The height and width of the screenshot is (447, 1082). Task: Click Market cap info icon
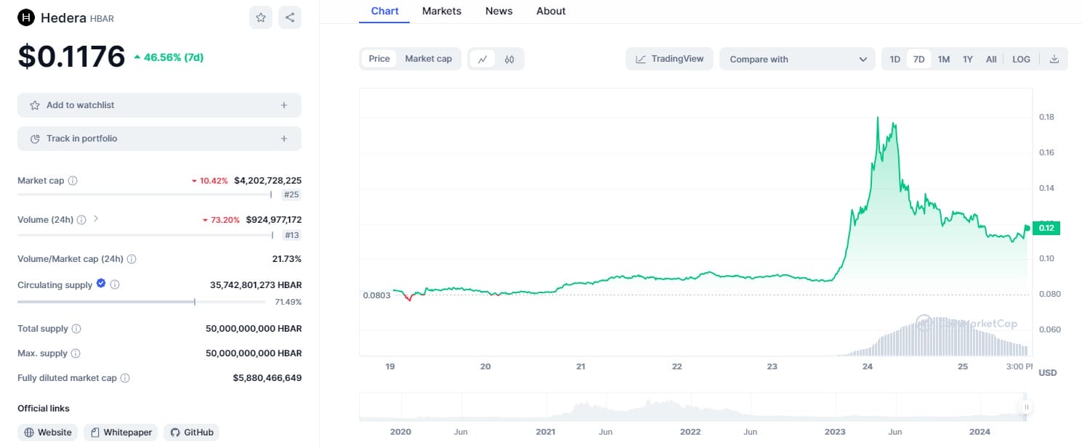tap(73, 181)
